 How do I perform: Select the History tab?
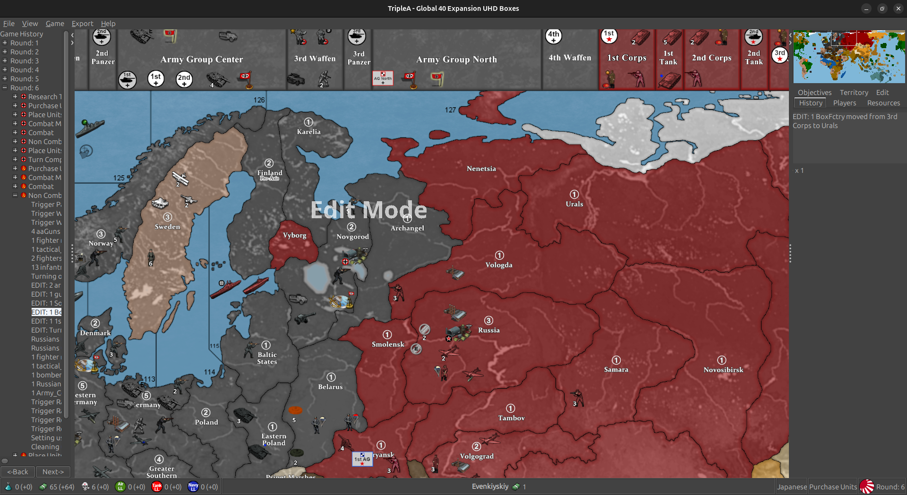point(811,103)
